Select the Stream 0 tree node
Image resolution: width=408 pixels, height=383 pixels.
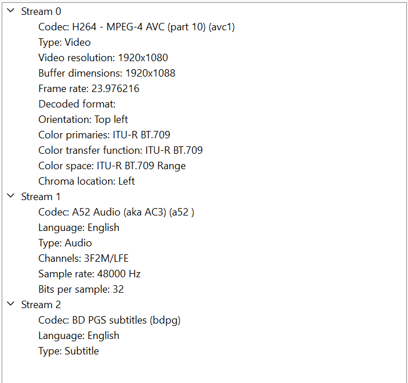tap(41, 11)
